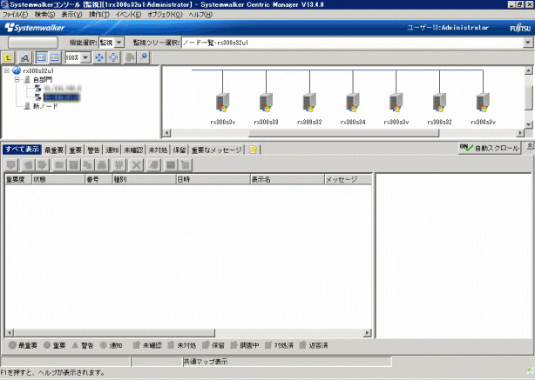The image size is (535, 380).
Task: Sort by the 重要度 column header
Action: pos(18,179)
